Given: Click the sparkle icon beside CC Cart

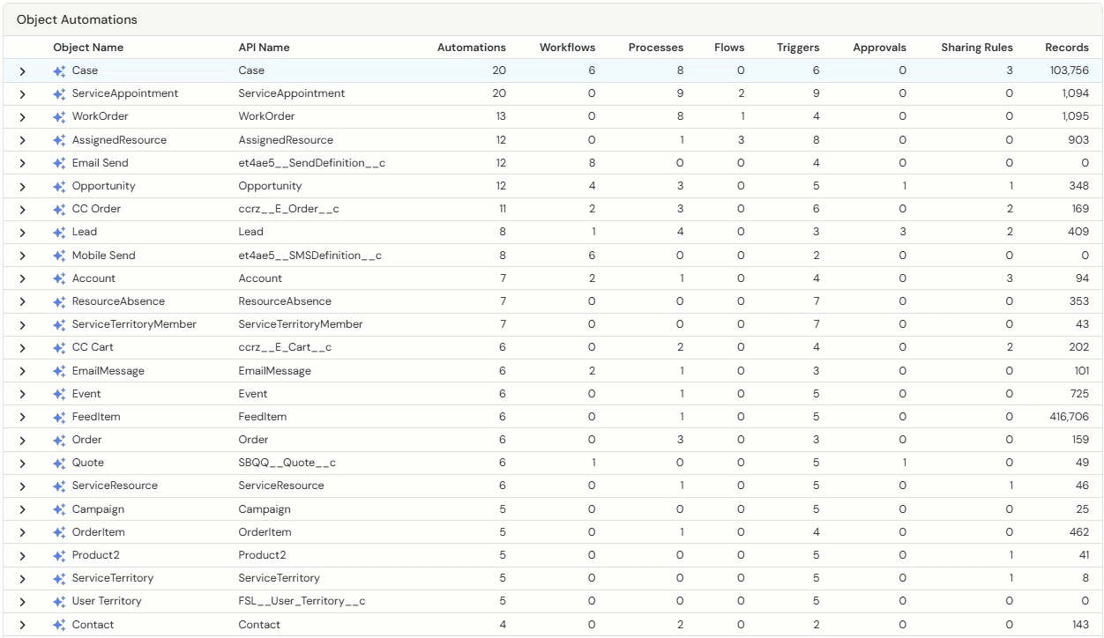Looking at the screenshot, I should tap(59, 347).
